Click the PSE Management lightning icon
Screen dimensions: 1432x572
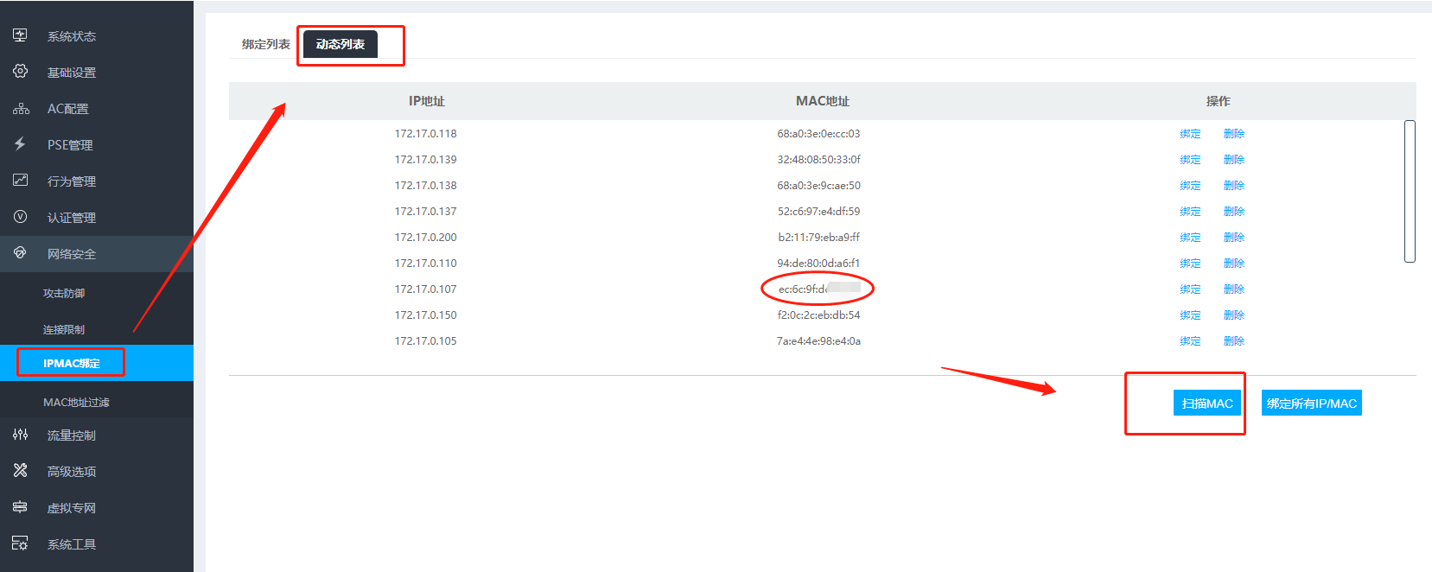coord(20,144)
